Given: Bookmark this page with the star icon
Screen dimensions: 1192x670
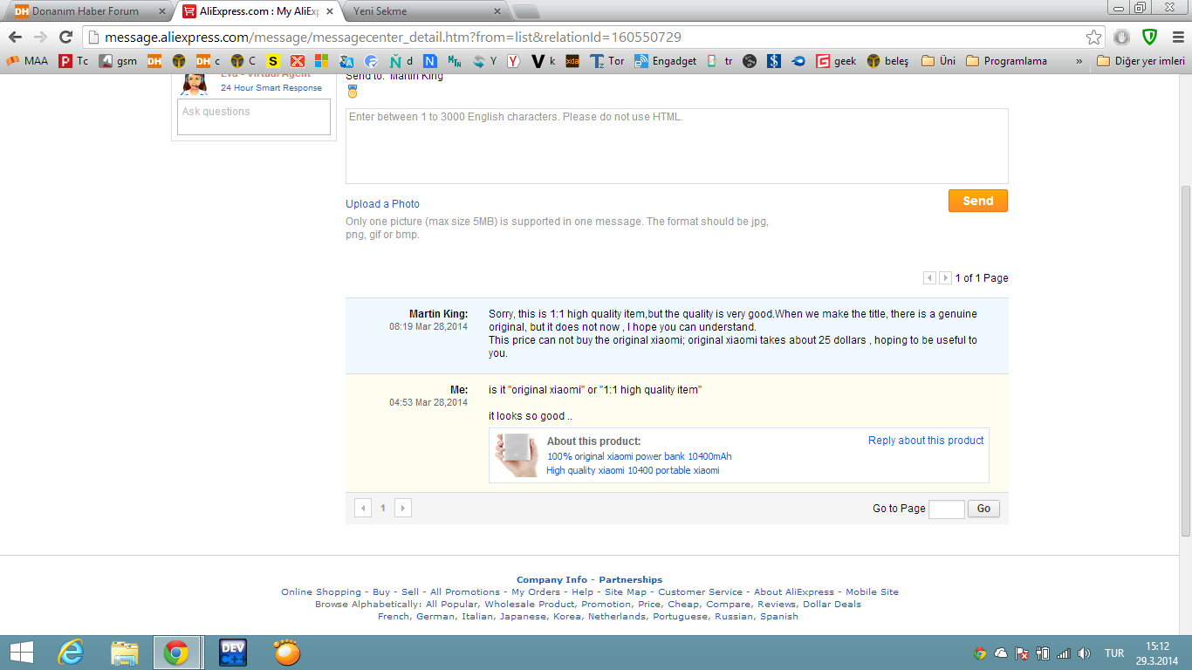Looking at the screenshot, I should (x=1093, y=38).
